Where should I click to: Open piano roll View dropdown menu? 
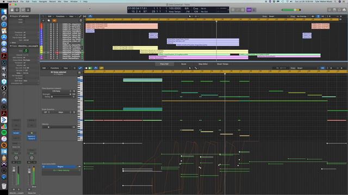(x=66, y=68)
